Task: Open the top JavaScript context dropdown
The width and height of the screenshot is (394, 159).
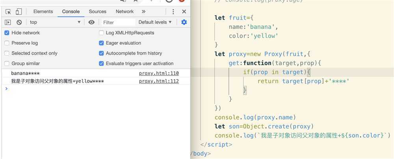Action: 55,22
